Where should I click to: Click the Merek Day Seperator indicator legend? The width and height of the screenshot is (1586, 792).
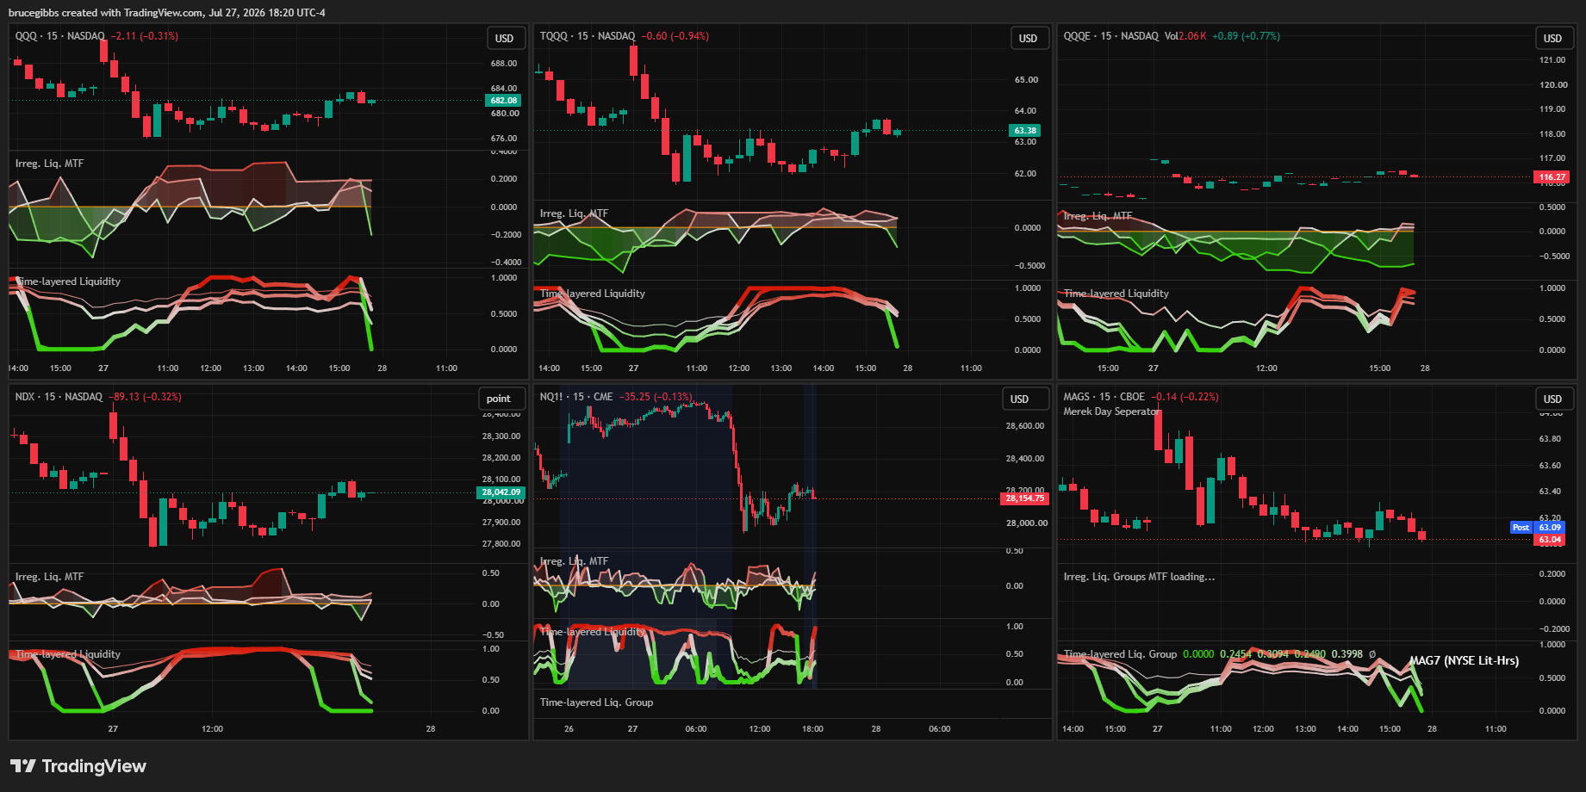click(1111, 411)
